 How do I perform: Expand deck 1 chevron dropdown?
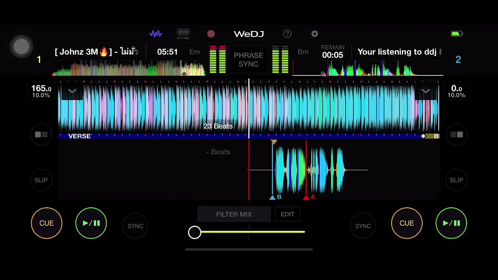[x=72, y=91]
